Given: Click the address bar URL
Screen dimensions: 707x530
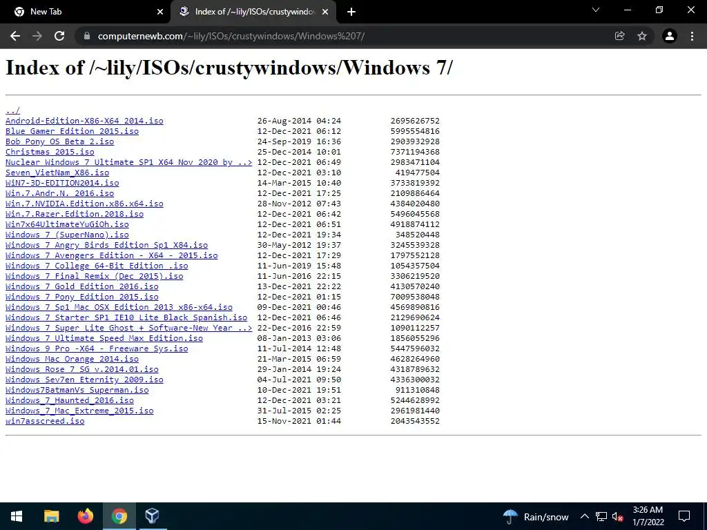Looking at the screenshot, I should click(x=231, y=36).
